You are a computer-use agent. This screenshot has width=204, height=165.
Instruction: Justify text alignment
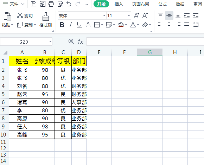187,25
